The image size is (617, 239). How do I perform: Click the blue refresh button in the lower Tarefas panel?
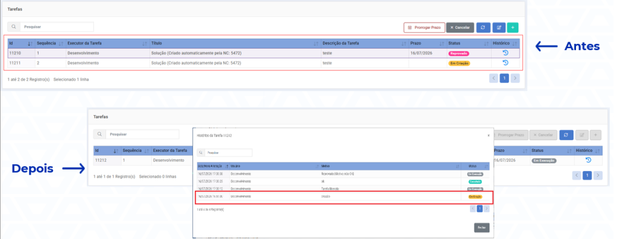[566, 135]
